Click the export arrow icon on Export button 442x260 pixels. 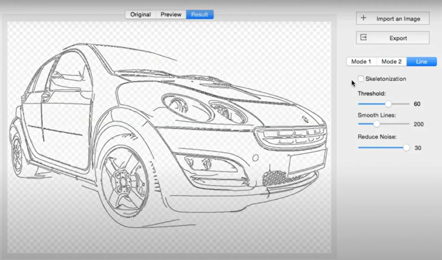point(365,38)
